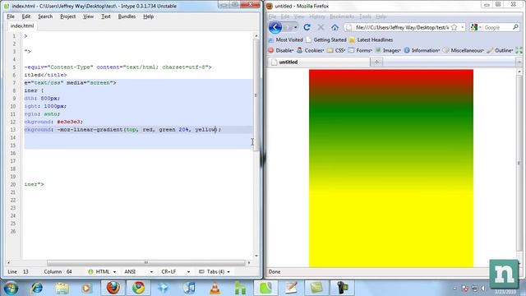Choose search engine via Google icon
This screenshot has width=526, height=296.
pyautogui.click(x=476, y=27)
